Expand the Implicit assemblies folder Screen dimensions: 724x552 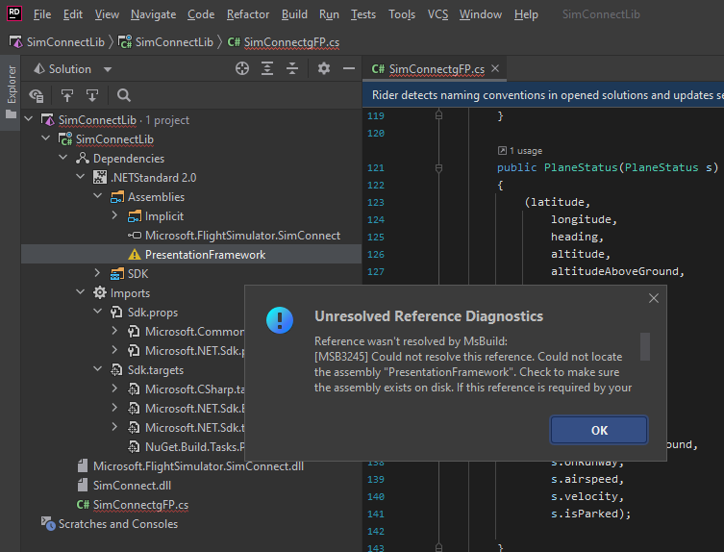point(115,216)
